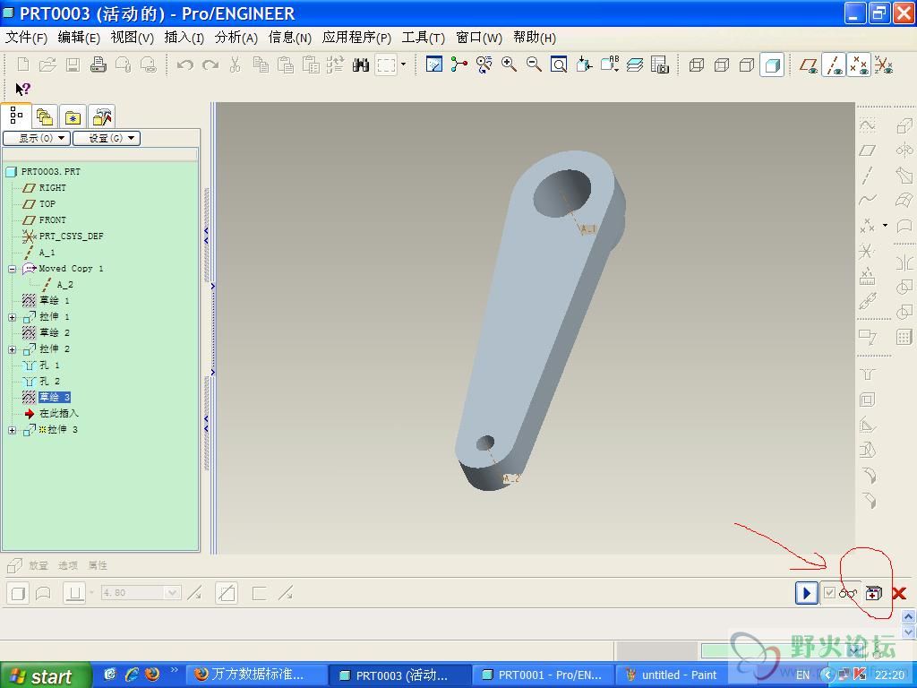
Task: Click the Zoom Out magnifier
Action: tap(534, 64)
